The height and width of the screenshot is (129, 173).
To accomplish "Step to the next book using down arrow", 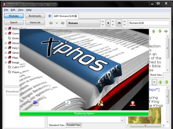I will (103, 25).
